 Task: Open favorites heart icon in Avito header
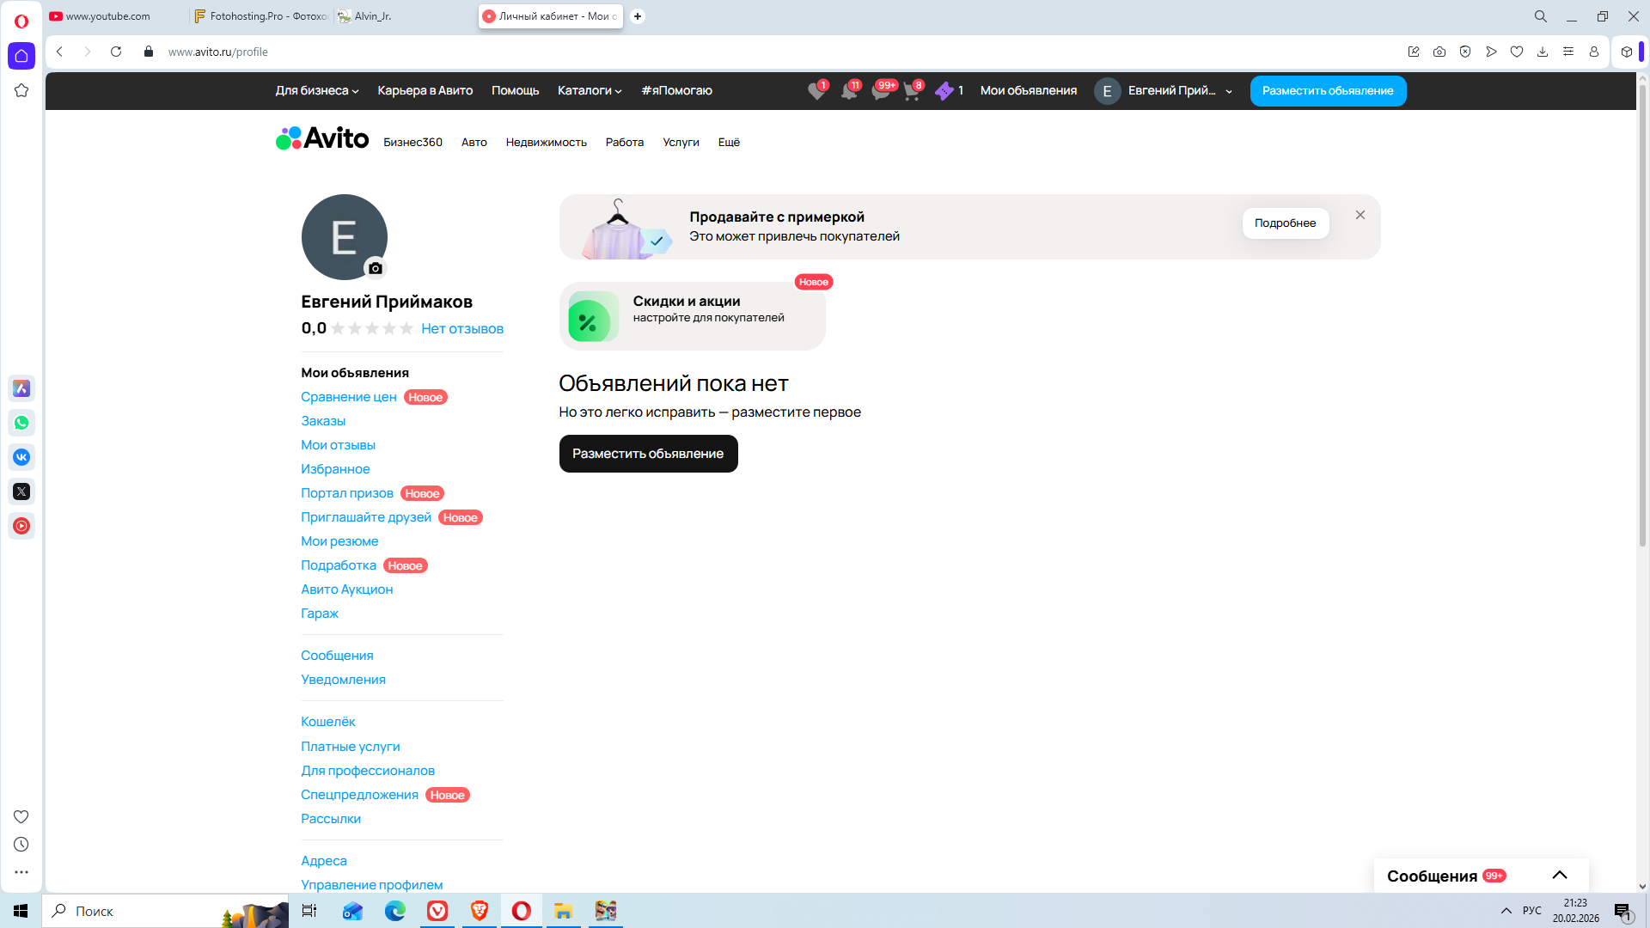coord(816,92)
